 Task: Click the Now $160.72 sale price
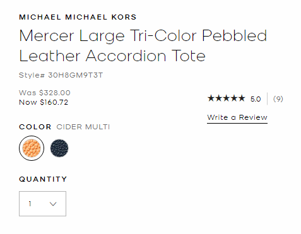[44, 102]
